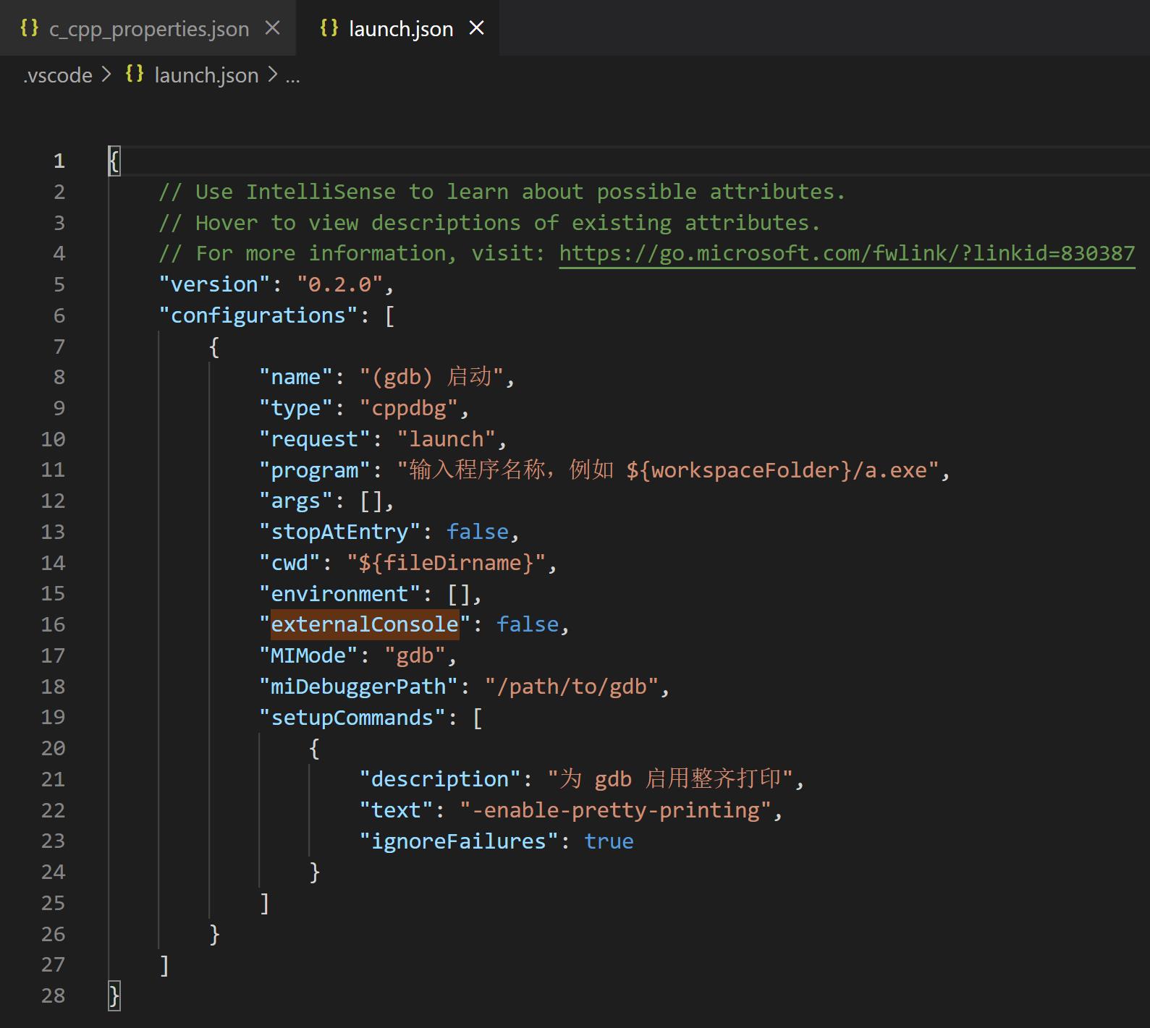The height and width of the screenshot is (1028, 1150).
Task: Click the launch.json breadcrumb item
Action: pyautogui.click(x=206, y=75)
